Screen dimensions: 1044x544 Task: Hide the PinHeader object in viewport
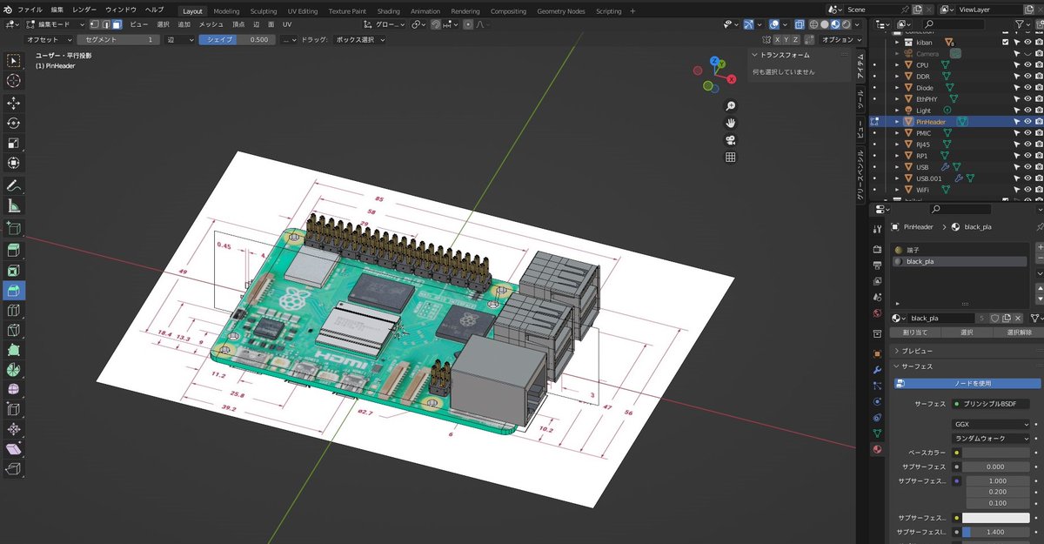pos(1027,122)
